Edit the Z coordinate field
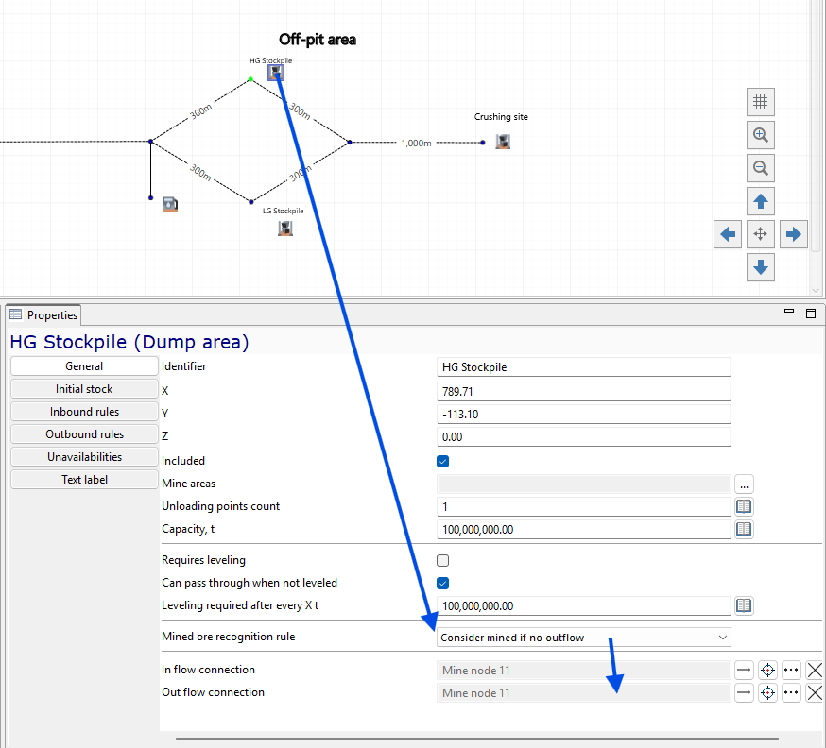This screenshot has height=748, width=826. click(x=583, y=437)
